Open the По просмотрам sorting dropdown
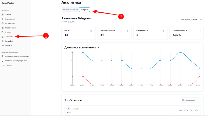This screenshot has width=208, height=116. point(190,100)
